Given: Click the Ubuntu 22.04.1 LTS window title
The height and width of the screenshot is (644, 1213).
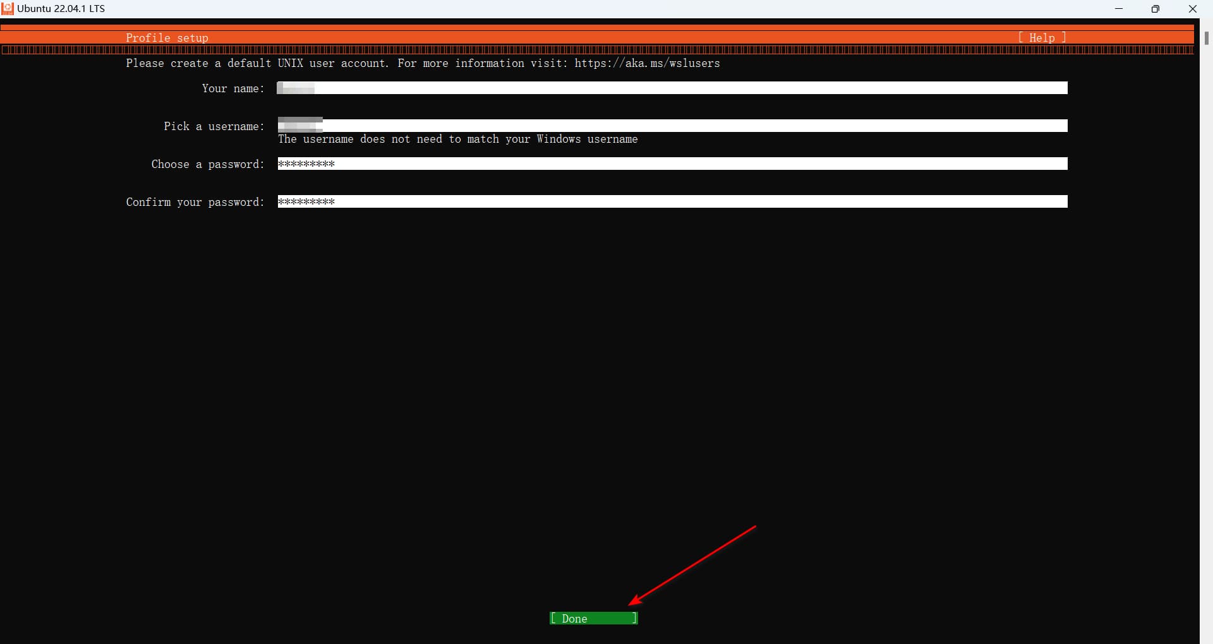Looking at the screenshot, I should 61,9.
